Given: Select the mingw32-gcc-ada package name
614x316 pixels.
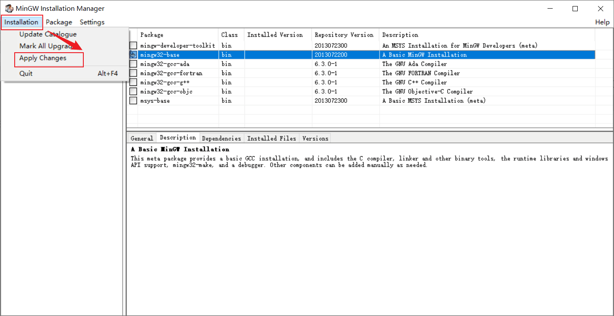Looking at the screenshot, I should coord(165,64).
